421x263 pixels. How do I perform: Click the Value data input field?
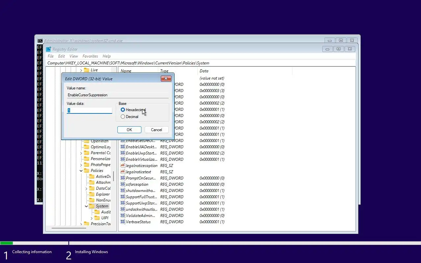coord(89,110)
